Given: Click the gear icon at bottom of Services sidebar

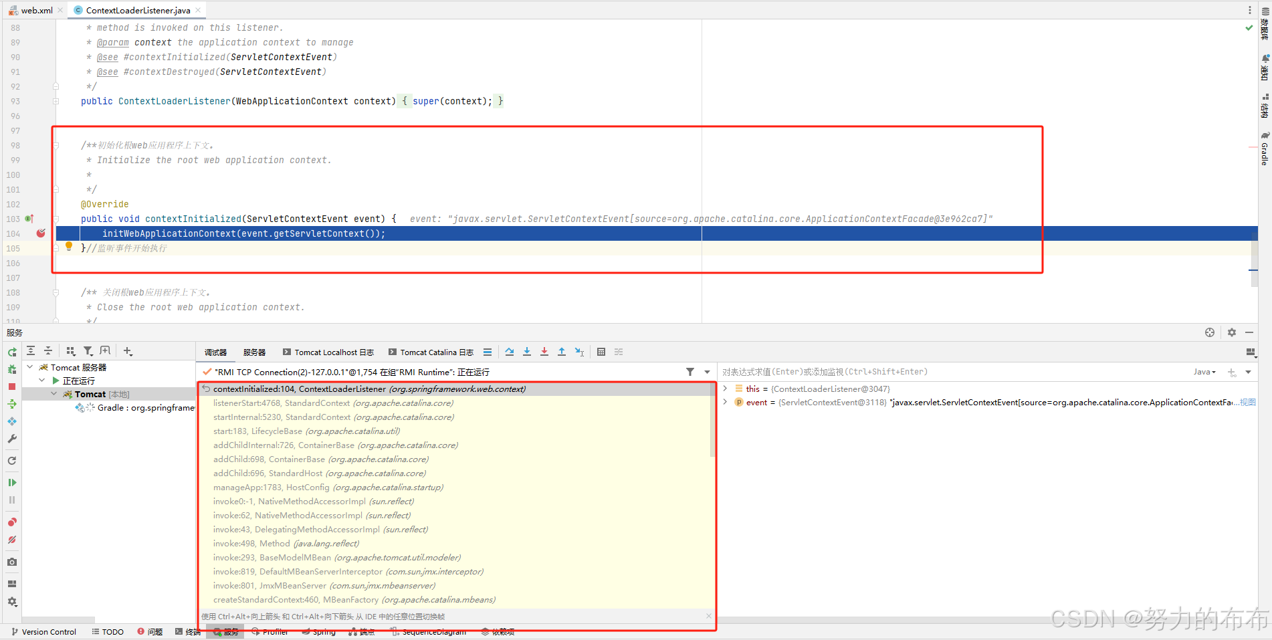Looking at the screenshot, I should (x=12, y=601).
